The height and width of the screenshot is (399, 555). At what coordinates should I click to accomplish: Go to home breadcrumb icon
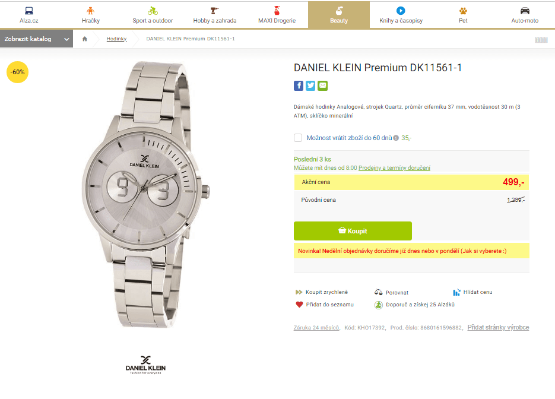85,39
